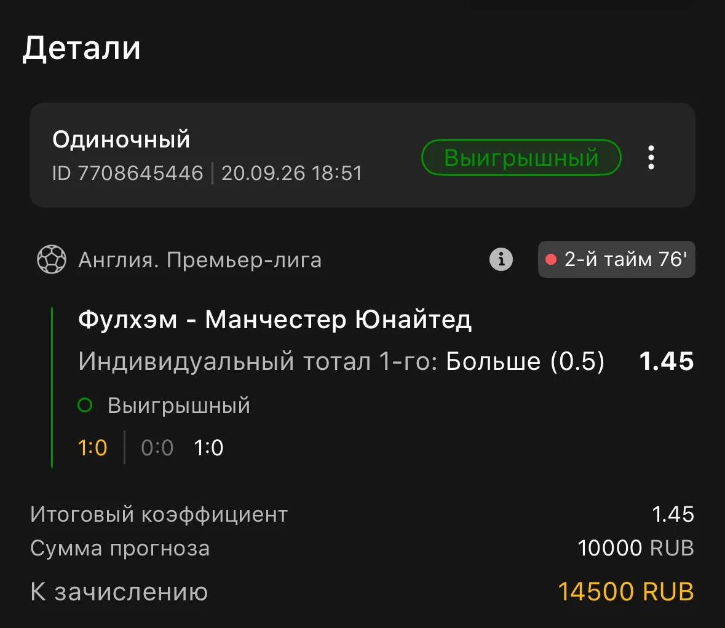Open the 2-й тайм 76' live badge
725x628 pixels.
(616, 259)
